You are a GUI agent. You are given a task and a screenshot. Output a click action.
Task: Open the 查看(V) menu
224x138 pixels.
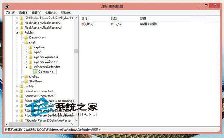tap(37, 13)
